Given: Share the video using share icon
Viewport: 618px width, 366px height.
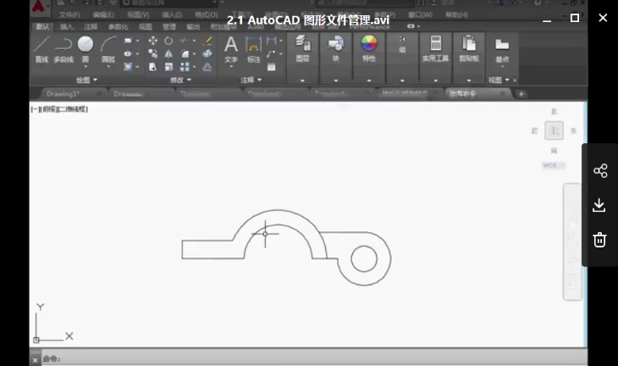Looking at the screenshot, I should tap(600, 171).
